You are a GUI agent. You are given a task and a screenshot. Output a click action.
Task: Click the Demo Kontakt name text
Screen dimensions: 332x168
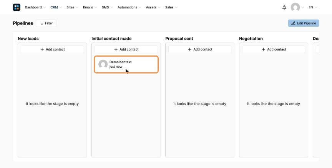coord(121,62)
